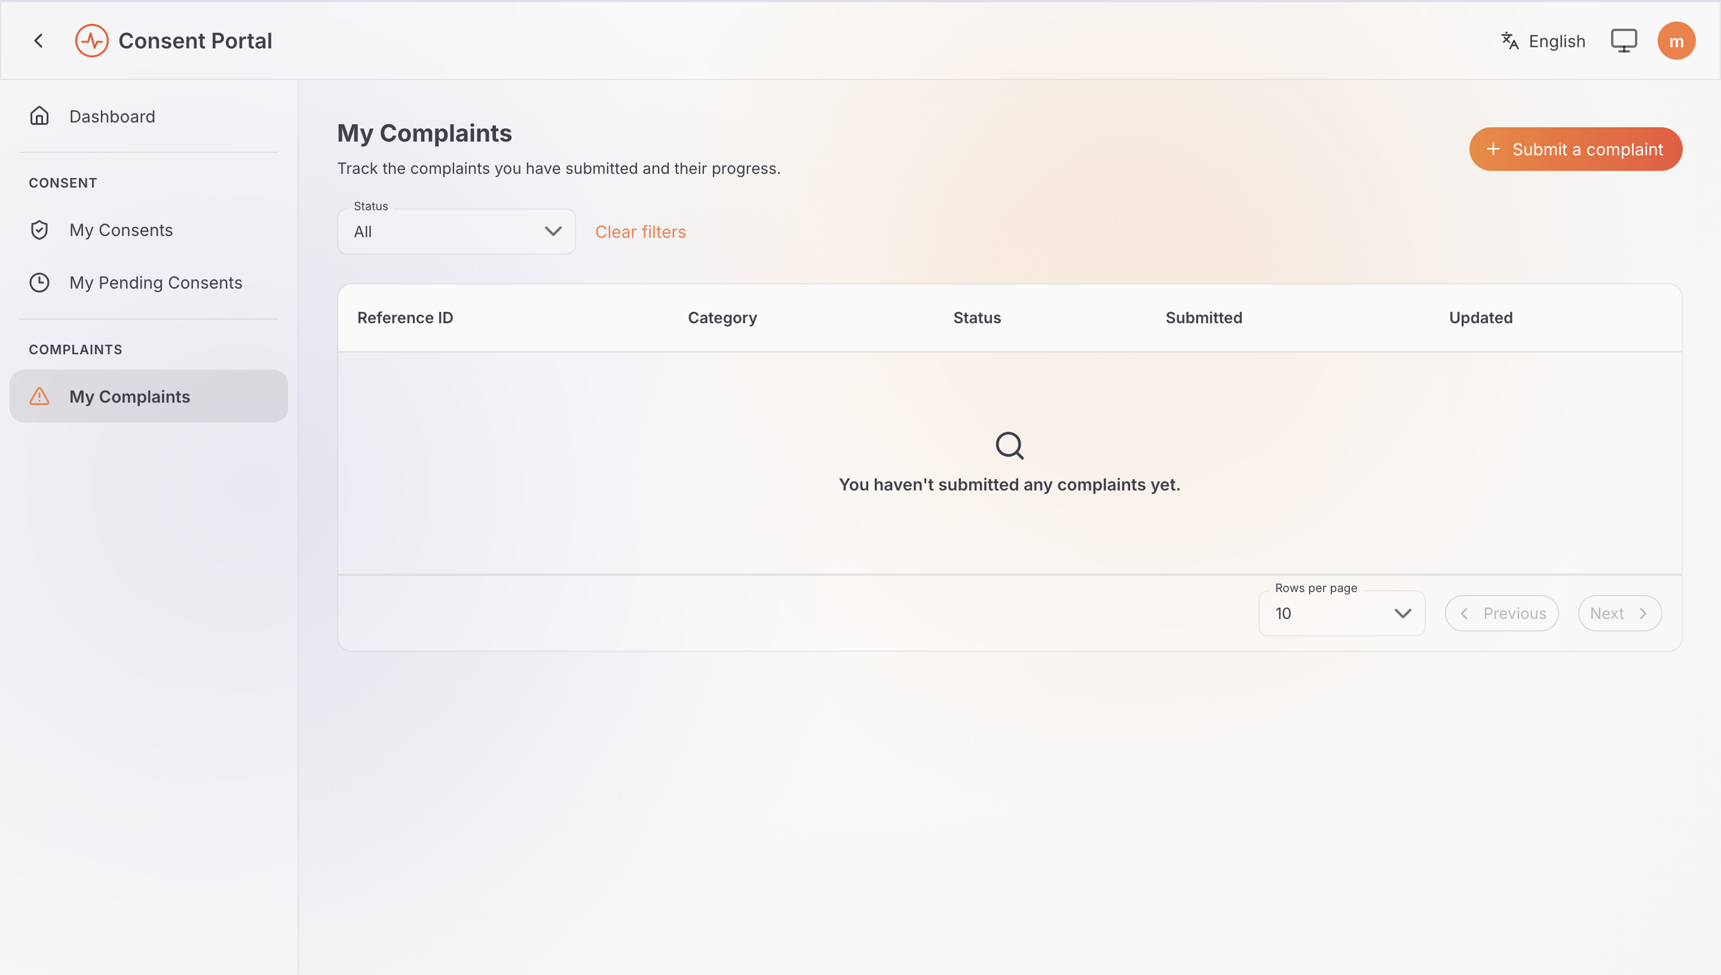Screen dimensions: 1721x975
Task: Select My Complaints sidebar item
Action: pos(149,397)
